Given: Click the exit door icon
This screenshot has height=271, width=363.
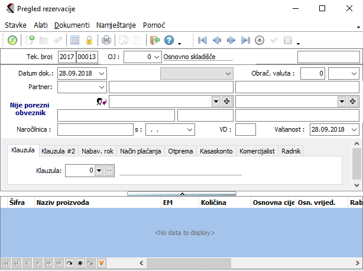Looking at the screenshot, I should [x=155, y=40].
